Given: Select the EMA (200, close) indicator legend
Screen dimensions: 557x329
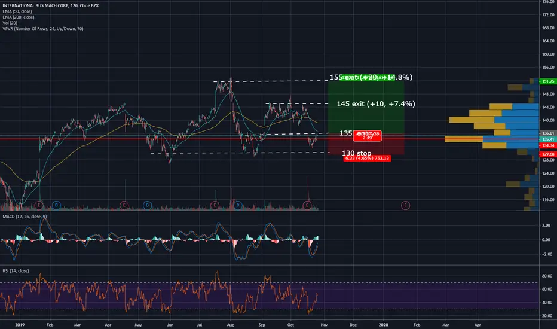Looking at the screenshot, I should coord(19,17).
